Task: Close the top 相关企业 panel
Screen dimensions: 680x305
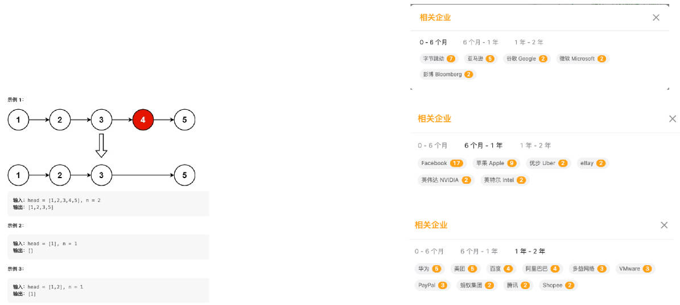Action: point(656,17)
